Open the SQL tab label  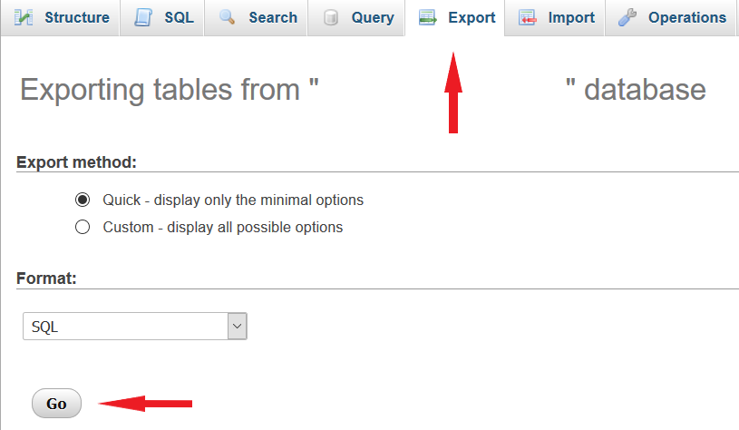click(x=179, y=17)
